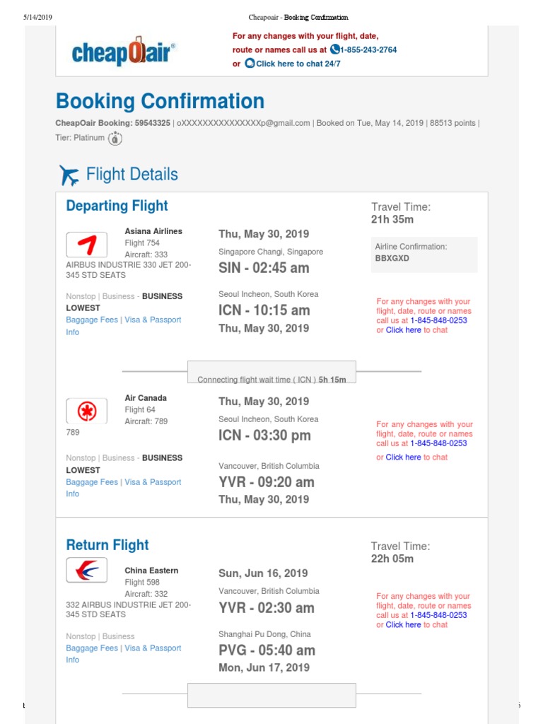Screen dimensions: 543x724
Task: Open Visa & Passport Info for the Asiana flight
Action: (153, 320)
